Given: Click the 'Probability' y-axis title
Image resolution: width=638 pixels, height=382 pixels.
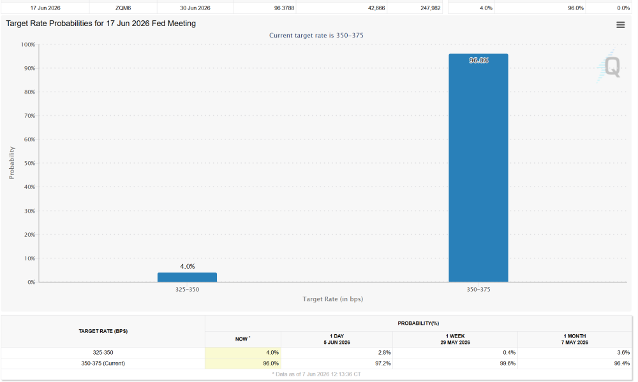Looking at the screenshot, I should pyautogui.click(x=11, y=163).
